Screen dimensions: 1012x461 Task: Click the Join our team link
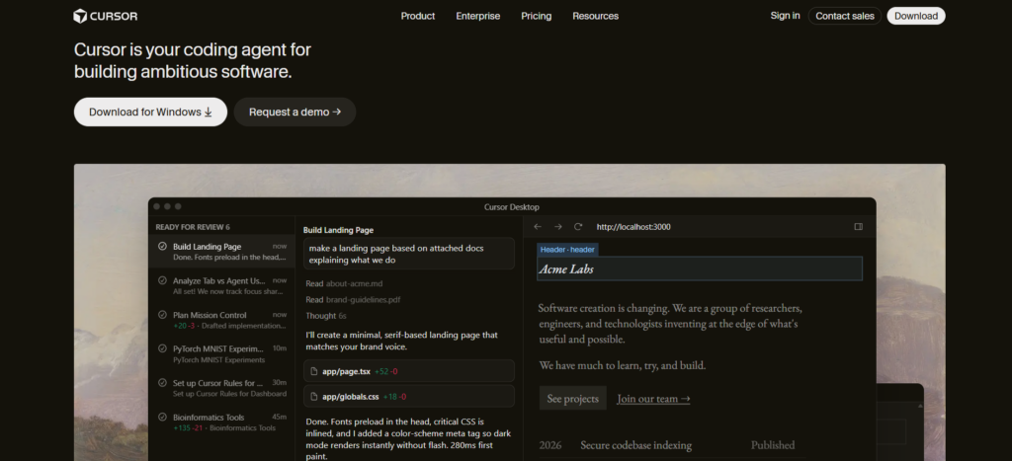coord(653,399)
